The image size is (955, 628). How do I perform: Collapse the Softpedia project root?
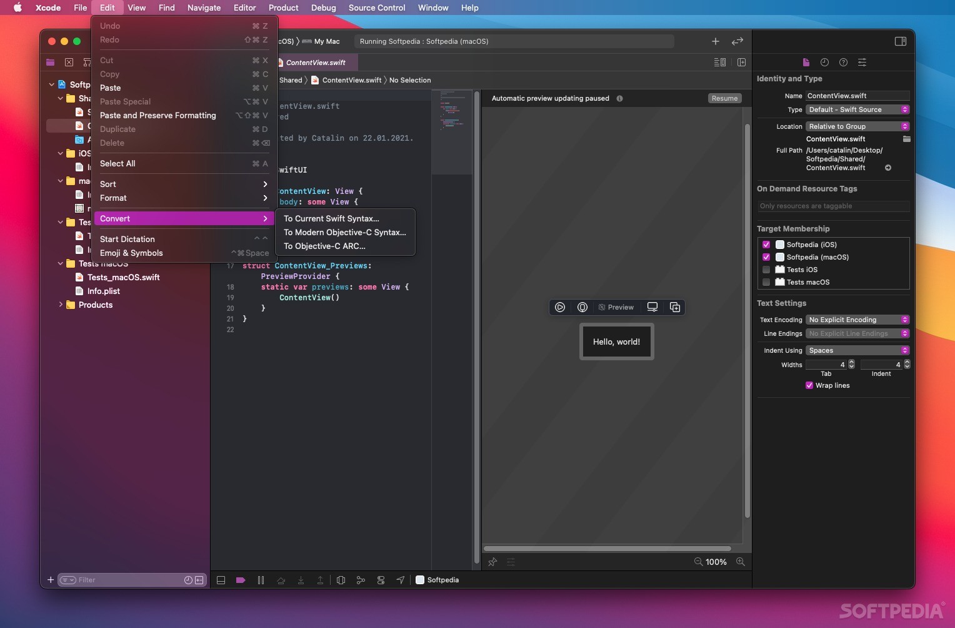click(x=52, y=84)
